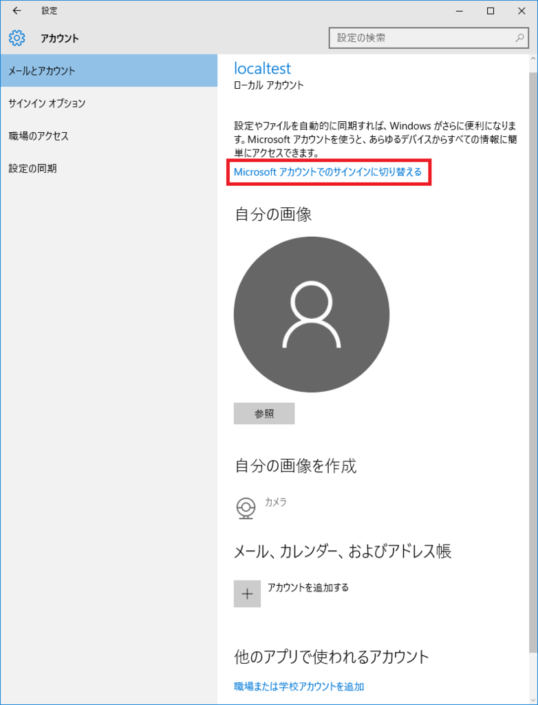Image resolution: width=538 pixels, height=705 pixels.
Task: Click the plus icon to add account
Action: tap(247, 593)
